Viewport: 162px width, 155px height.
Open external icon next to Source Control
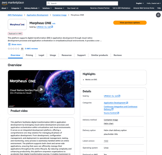click(x=118, y=113)
